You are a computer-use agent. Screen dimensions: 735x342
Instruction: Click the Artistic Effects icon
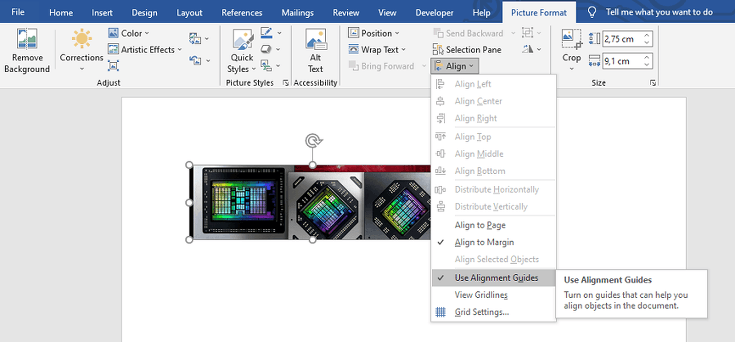(113, 49)
